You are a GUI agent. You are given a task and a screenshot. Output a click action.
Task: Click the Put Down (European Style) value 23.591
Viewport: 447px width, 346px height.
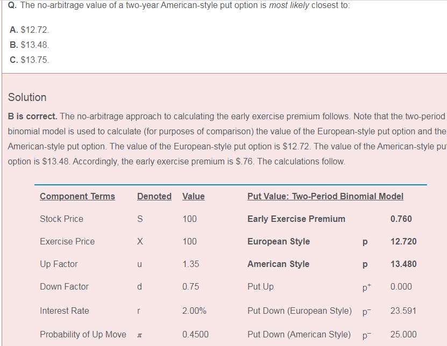pos(403,311)
